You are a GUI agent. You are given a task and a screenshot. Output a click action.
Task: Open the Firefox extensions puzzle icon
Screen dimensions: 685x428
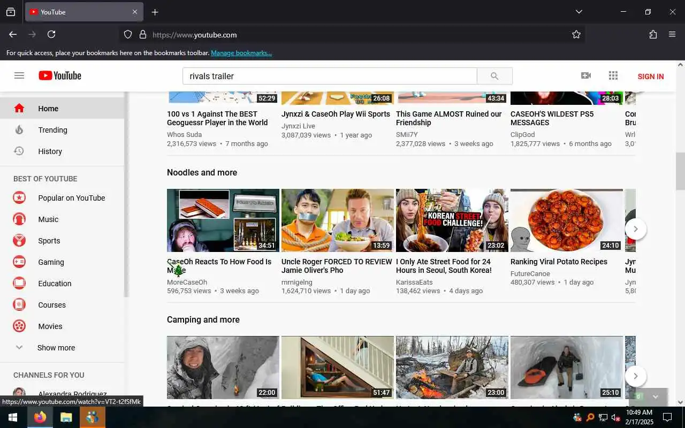(x=653, y=34)
